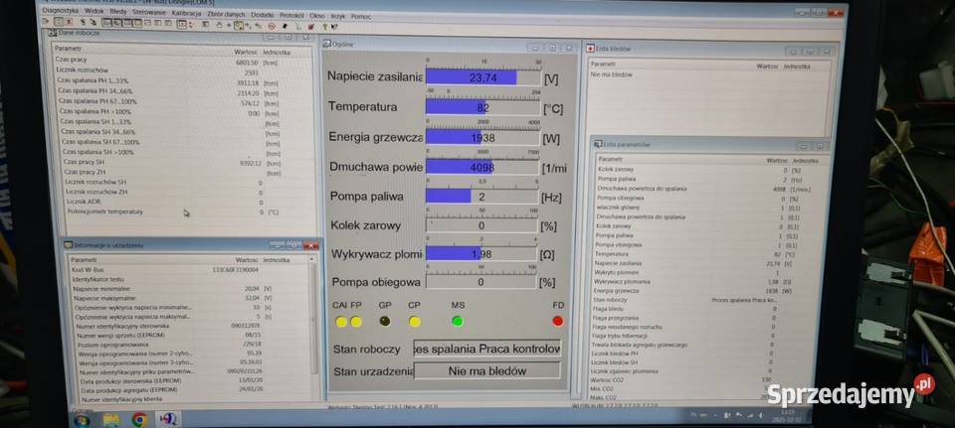Click the Temperatura 82 gauge bar
The image size is (955, 428).
482,107
